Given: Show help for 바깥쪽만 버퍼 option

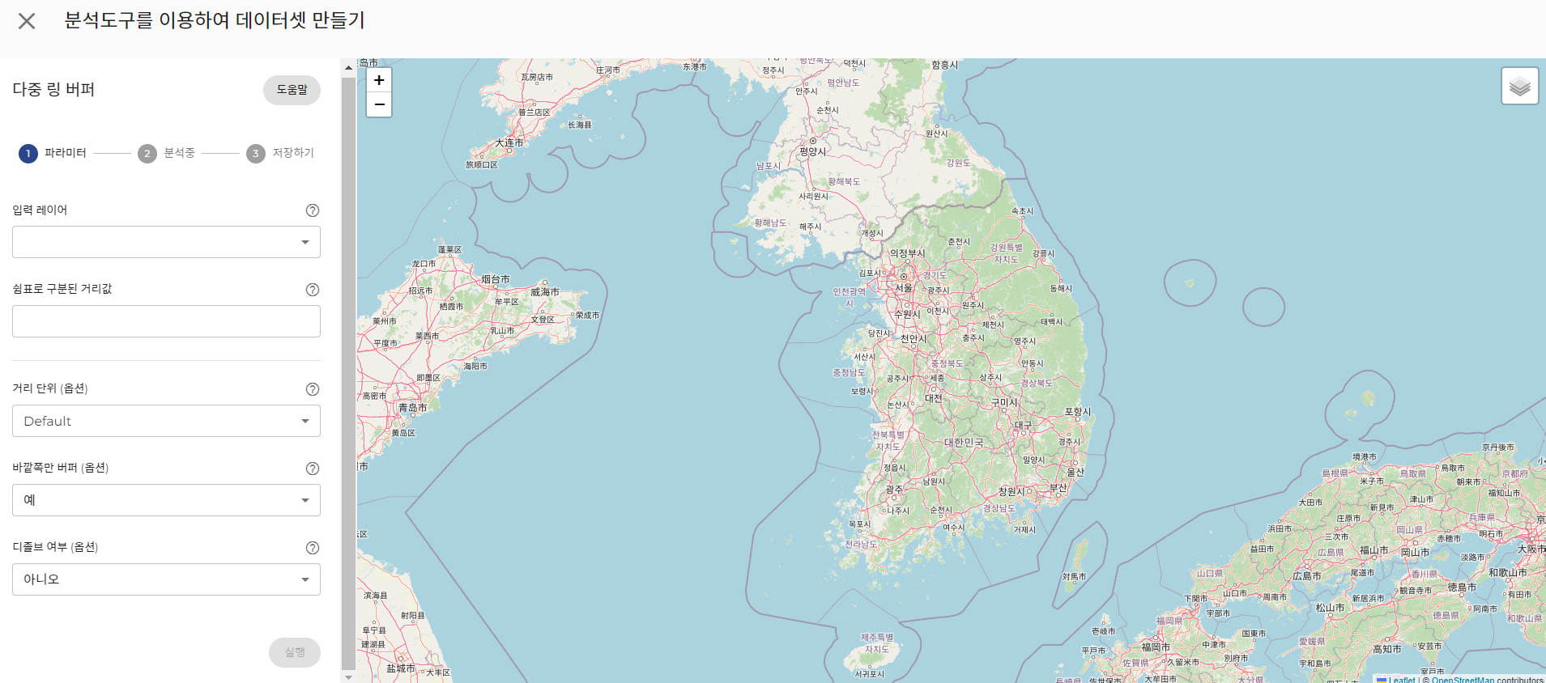Looking at the screenshot, I should [x=313, y=469].
